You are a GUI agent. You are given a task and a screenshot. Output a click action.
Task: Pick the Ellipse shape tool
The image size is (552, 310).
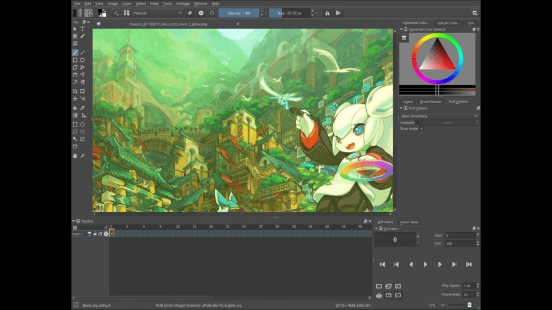click(x=82, y=60)
